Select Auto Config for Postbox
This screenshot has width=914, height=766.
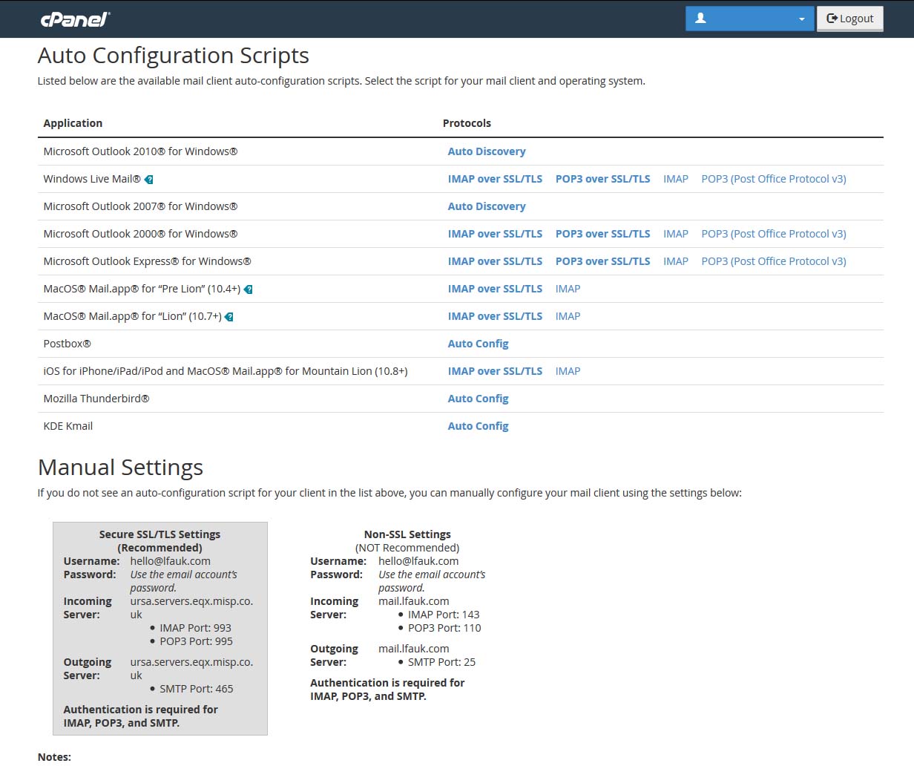pyautogui.click(x=478, y=343)
